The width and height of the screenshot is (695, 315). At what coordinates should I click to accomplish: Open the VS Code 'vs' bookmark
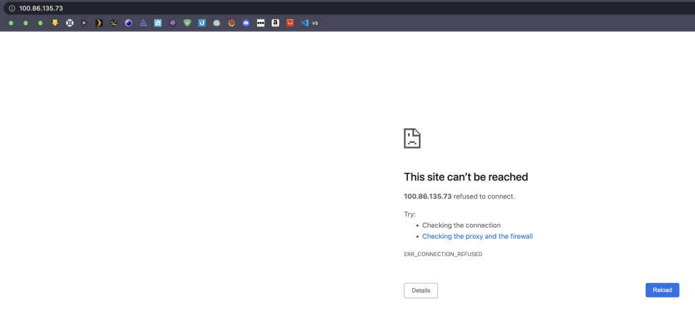tap(309, 23)
